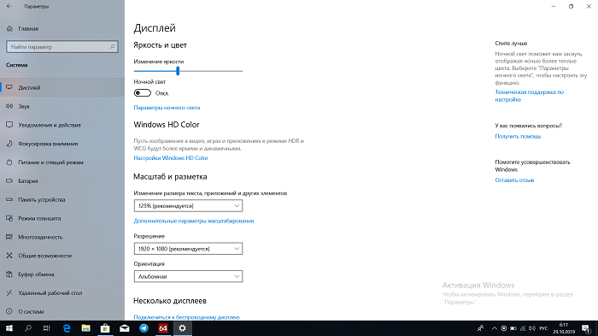Open the Звук sound settings

tap(62, 106)
